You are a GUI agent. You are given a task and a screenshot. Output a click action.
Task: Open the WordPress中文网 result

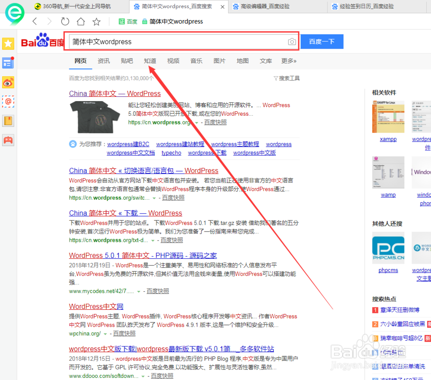pyautogui.click(x=96, y=306)
